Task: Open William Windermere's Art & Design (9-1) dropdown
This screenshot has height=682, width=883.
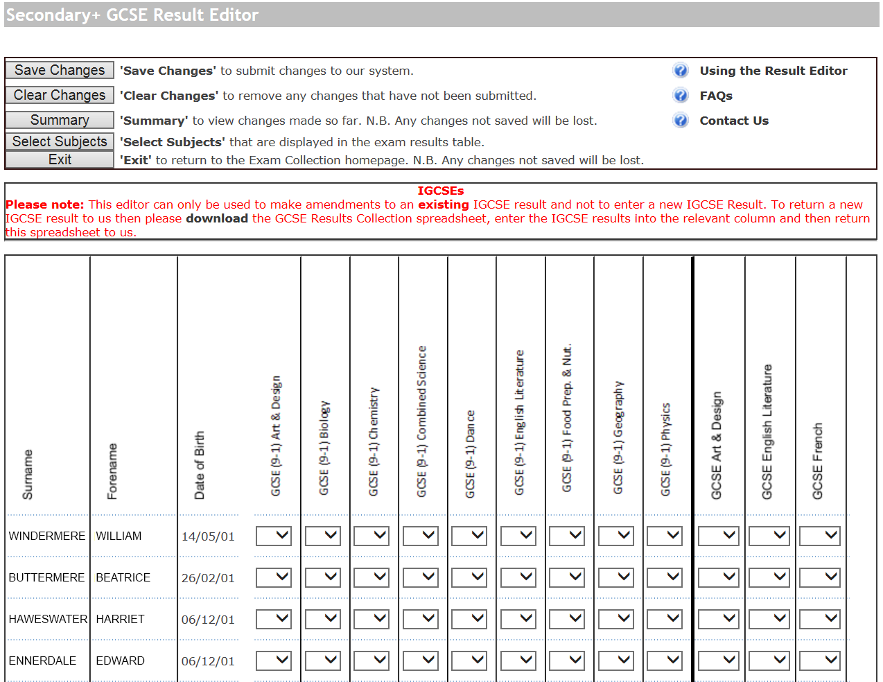Action: click(274, 536)
